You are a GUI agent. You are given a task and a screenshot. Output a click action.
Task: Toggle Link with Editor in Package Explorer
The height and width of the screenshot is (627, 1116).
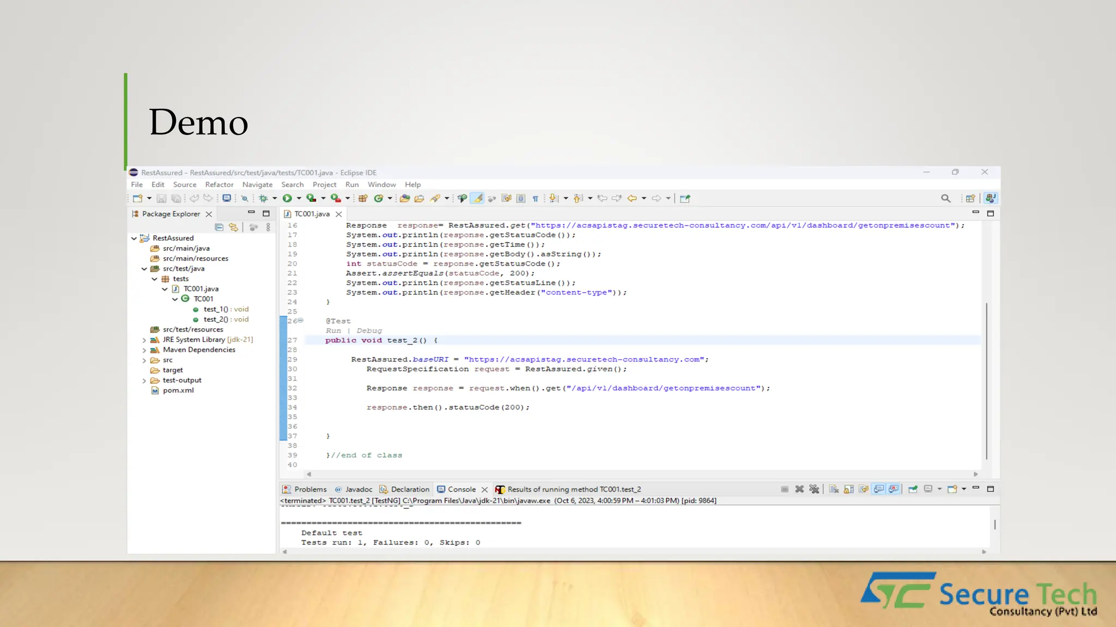tap(234, 227)
